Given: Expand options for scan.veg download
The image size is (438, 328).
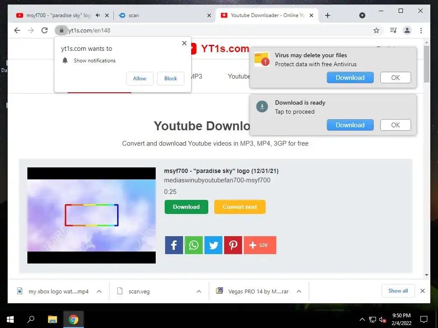Looking at the screenshot, I should pyautogui.click(x=199, y=291).
